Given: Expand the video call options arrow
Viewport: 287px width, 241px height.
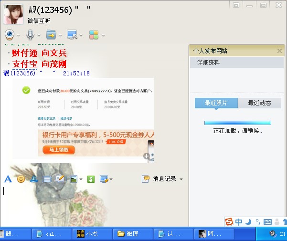Looking at the screenshot, I should [18, 35].
